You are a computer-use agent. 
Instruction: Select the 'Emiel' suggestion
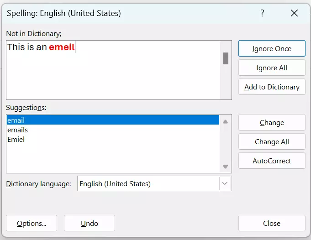(x=113, y=139)
